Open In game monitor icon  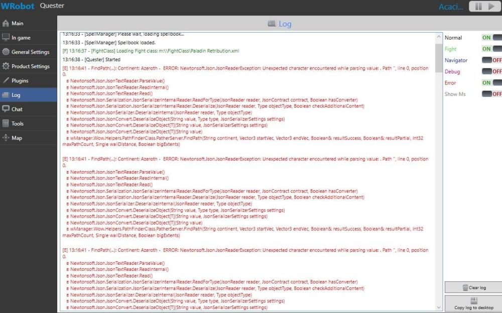pyautogui.click(x=6, y=38)
